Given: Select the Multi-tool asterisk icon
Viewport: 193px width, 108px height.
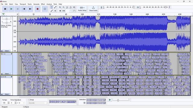Looking at the screenshot, I should [55, 11].
